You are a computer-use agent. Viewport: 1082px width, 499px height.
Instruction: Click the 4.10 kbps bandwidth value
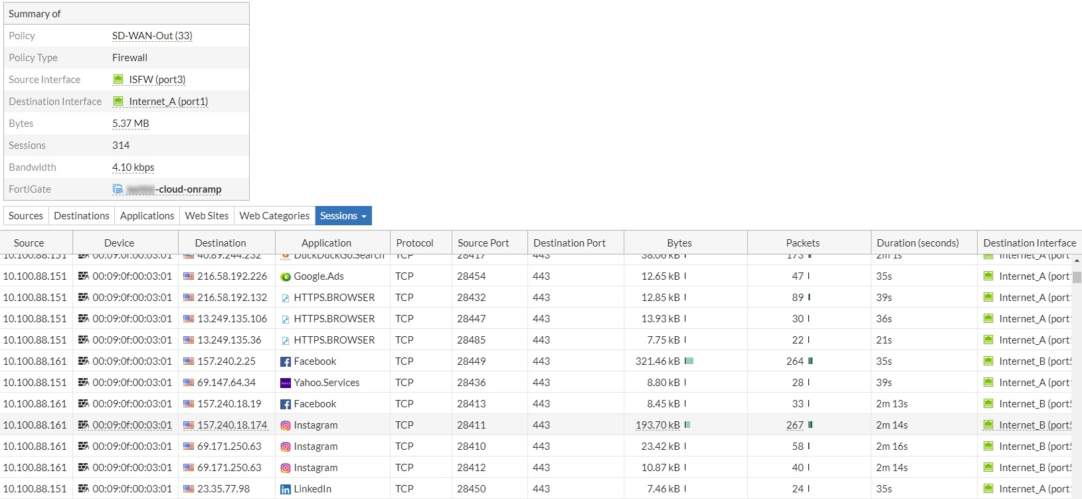(x=134, y=167)
